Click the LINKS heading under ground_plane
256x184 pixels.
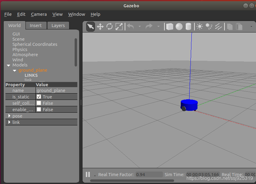pyautogui.click(x=31, y=75)
